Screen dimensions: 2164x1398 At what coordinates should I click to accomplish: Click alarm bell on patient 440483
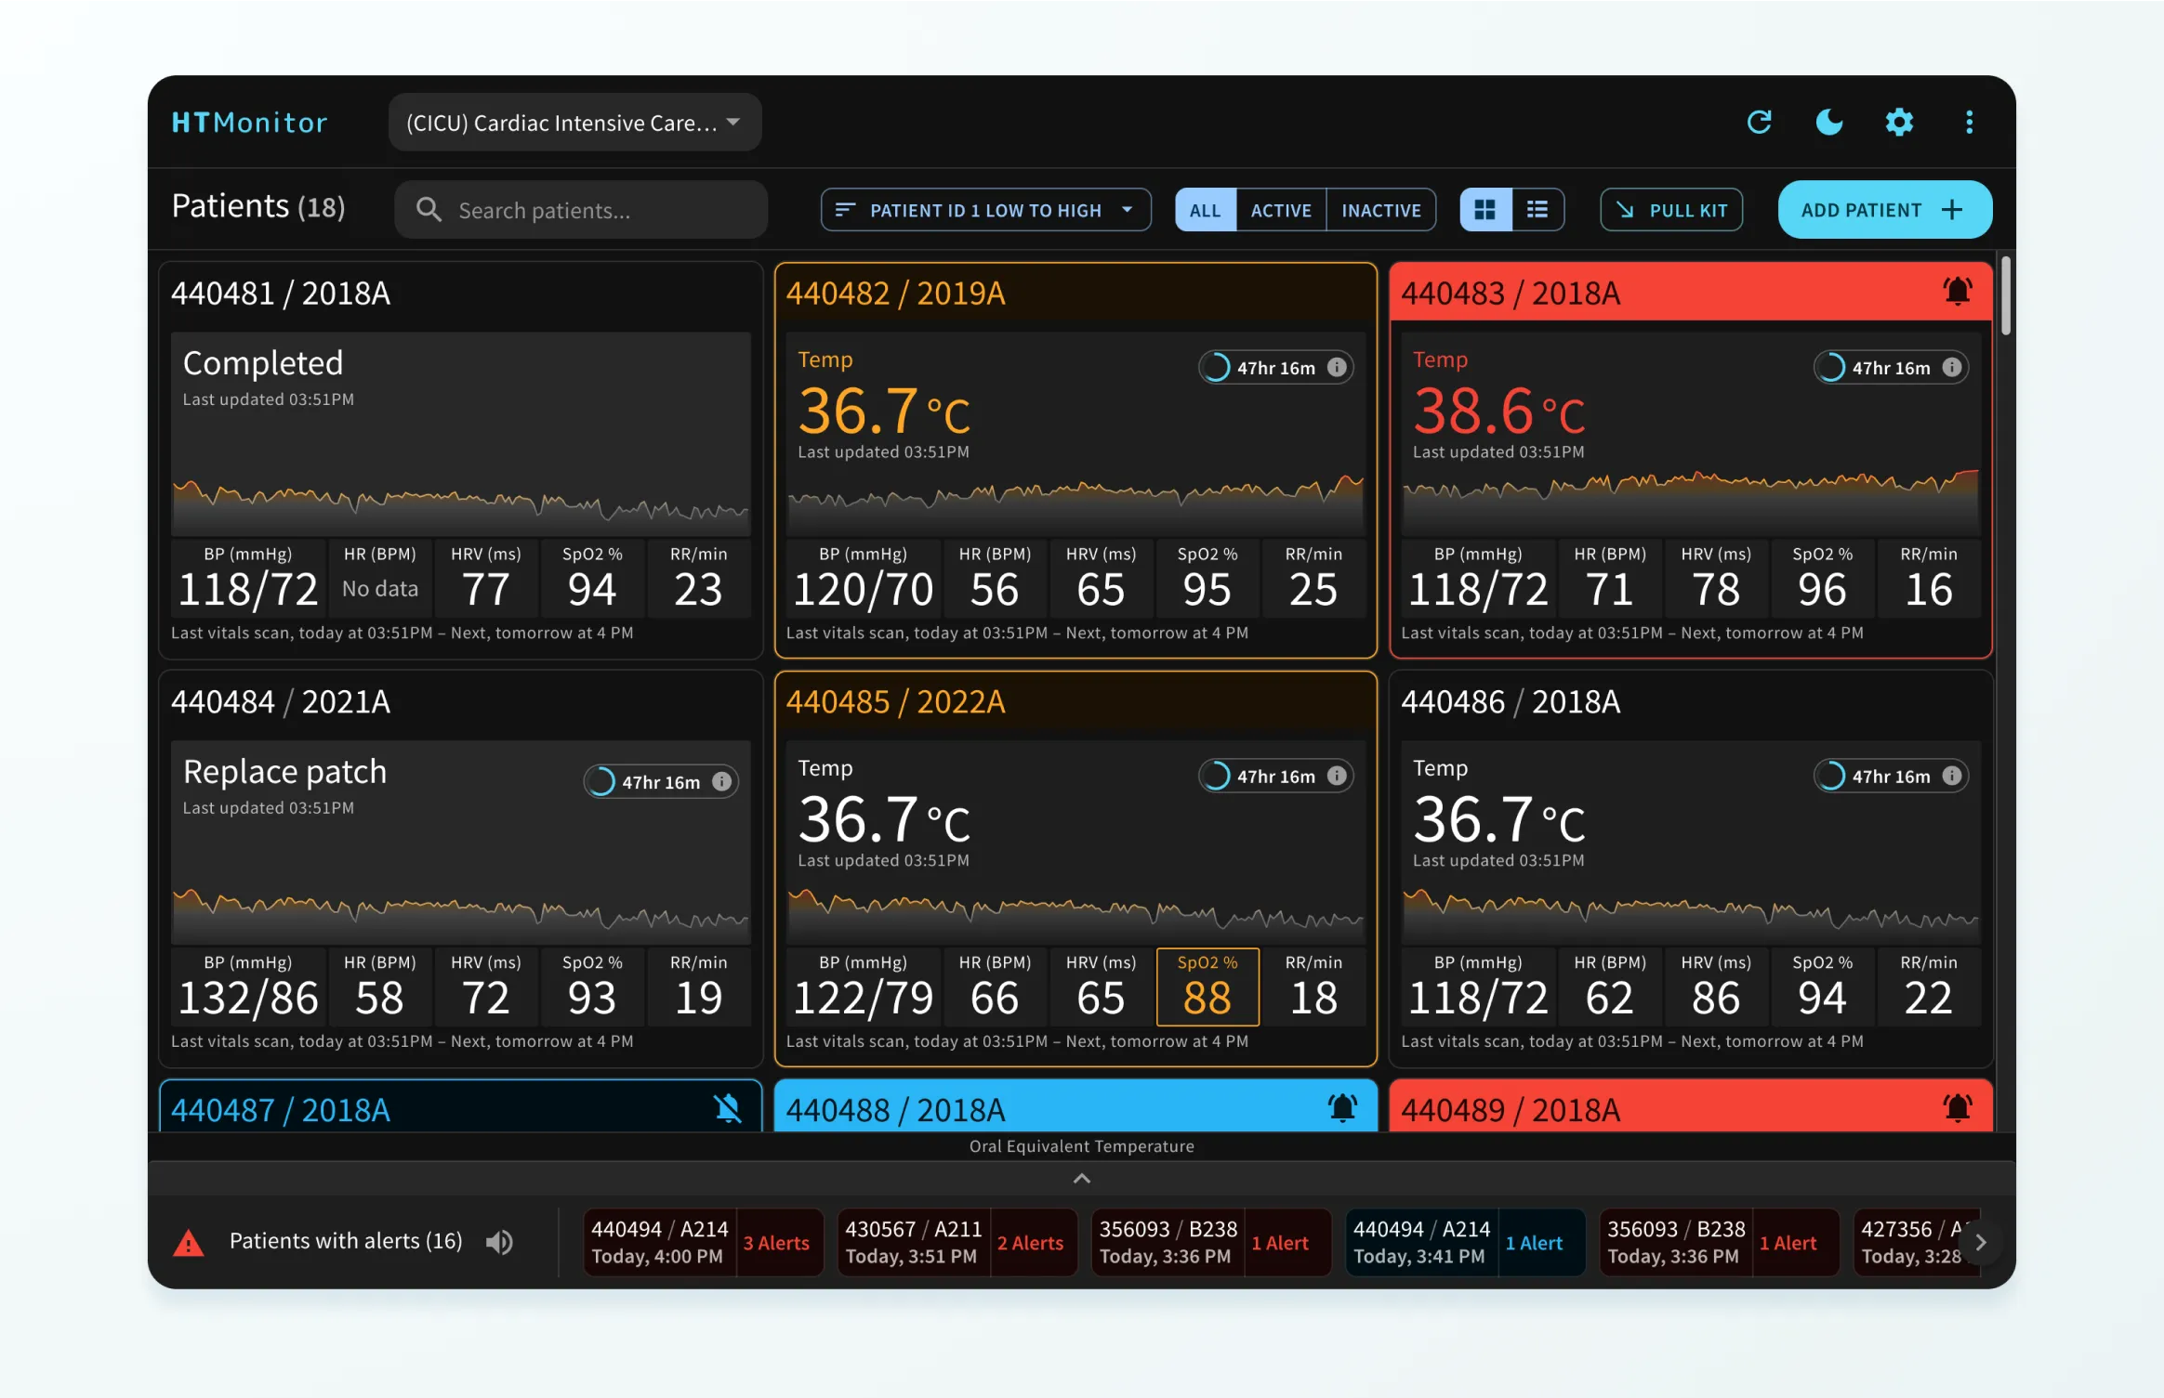point(1957,292)
